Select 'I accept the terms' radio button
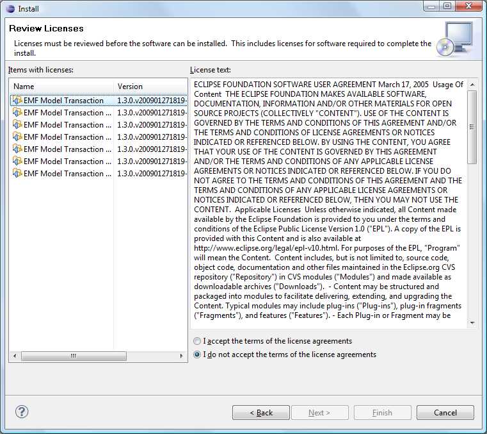 [x=197, y=341]
